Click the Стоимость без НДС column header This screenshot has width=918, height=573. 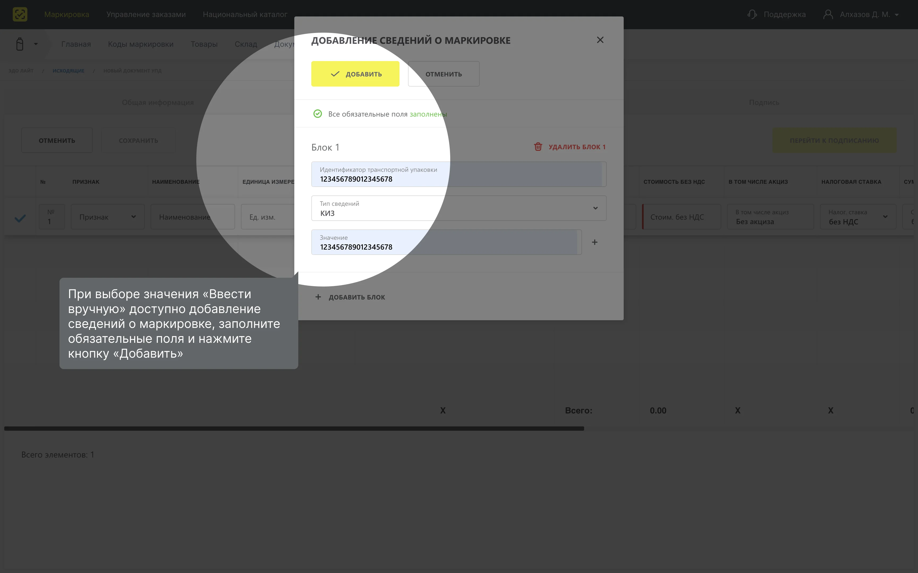coord(674,182)
